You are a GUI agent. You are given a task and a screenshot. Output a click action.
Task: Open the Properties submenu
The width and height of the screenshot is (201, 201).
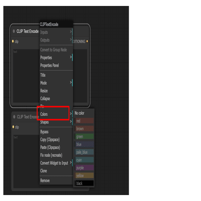56,58
